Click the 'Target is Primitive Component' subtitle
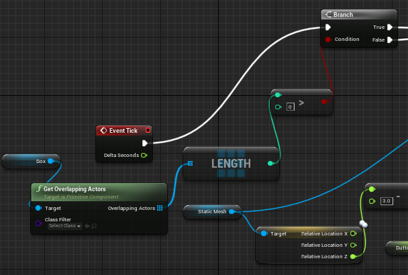This screenshot has width=408, height=275. click(x=81, y=197)
